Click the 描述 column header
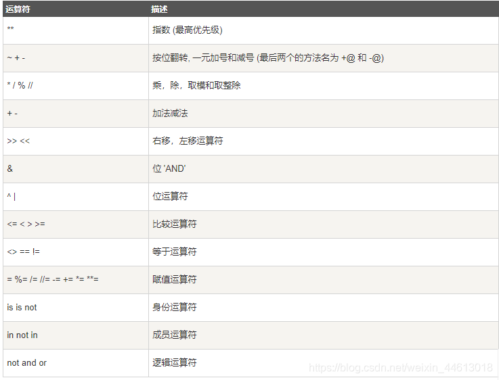Viewport: 499px width, 380px height. point(324,9)
